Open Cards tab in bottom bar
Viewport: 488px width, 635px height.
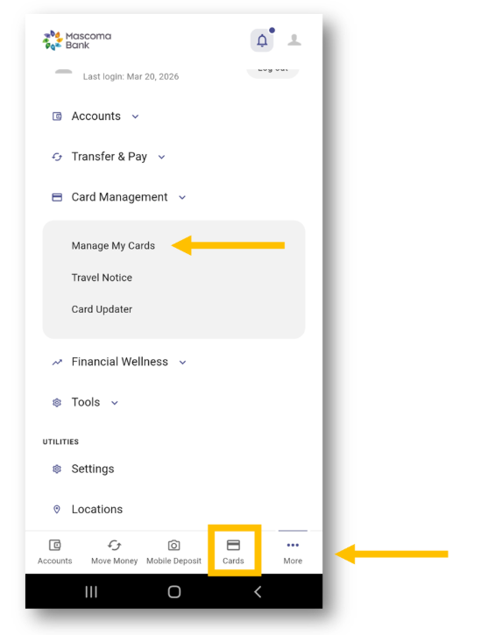[233, 551]
